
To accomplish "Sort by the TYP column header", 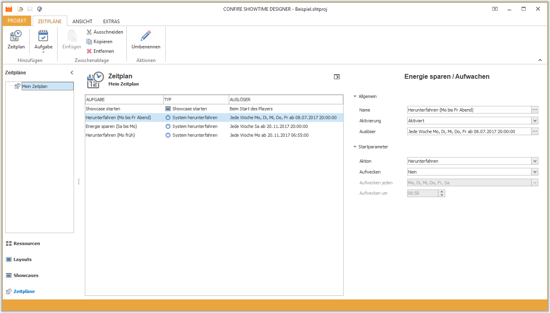I will pos(196,100).
